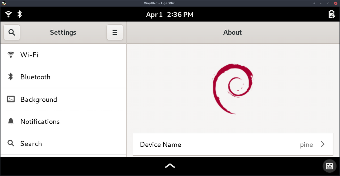
Task: Show the on-screen keyboard
Action: point(329,166)
